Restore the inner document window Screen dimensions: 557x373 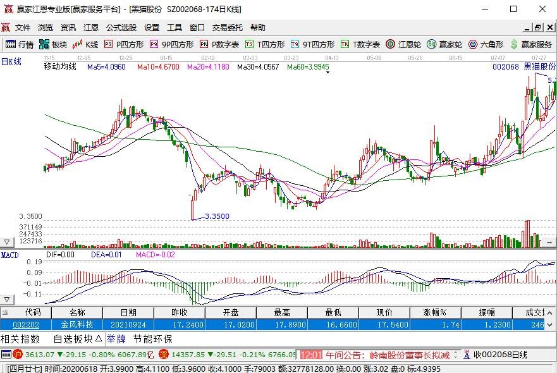click(x=538, y=27)
